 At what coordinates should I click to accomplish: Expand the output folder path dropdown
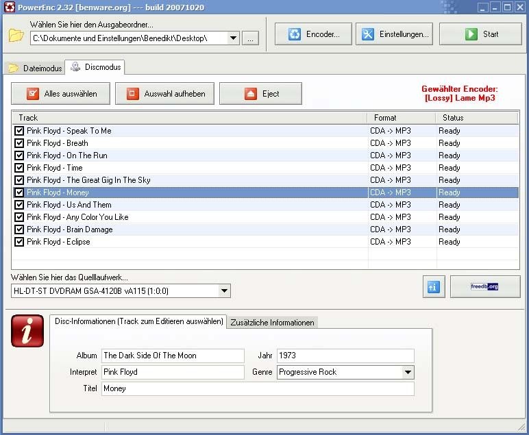(233, 38)
